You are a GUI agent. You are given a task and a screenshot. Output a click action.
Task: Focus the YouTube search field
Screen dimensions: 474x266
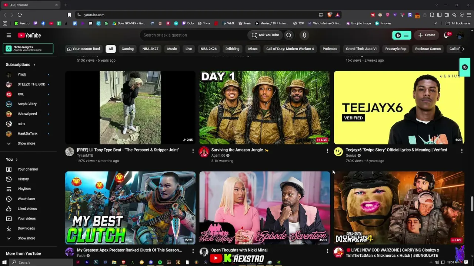pos(194,35)
